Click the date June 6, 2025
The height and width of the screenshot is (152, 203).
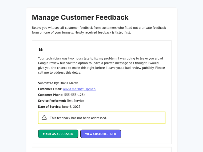click(71, 107)
